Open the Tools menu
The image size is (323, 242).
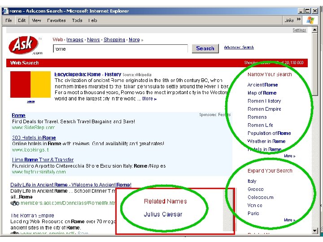point(77,20)
